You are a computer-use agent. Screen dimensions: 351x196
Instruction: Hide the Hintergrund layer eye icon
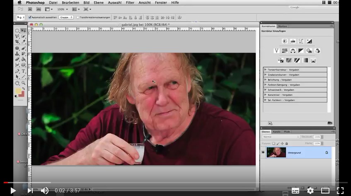tap(263, 153)
